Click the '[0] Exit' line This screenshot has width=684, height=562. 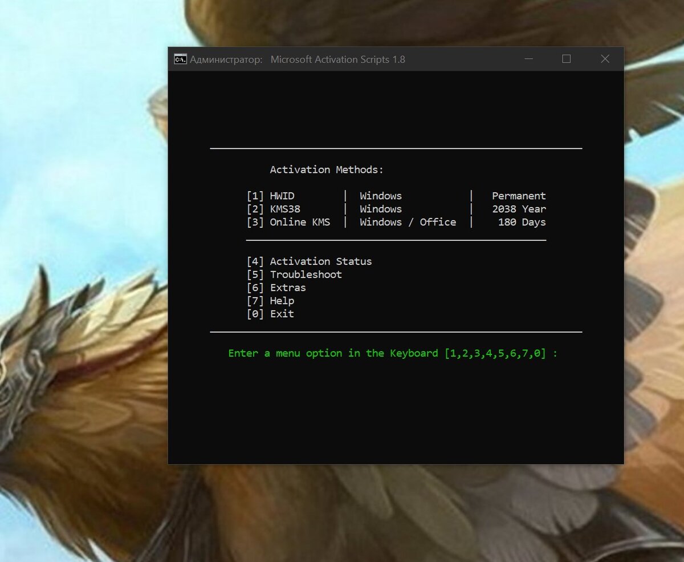point(270,314)
